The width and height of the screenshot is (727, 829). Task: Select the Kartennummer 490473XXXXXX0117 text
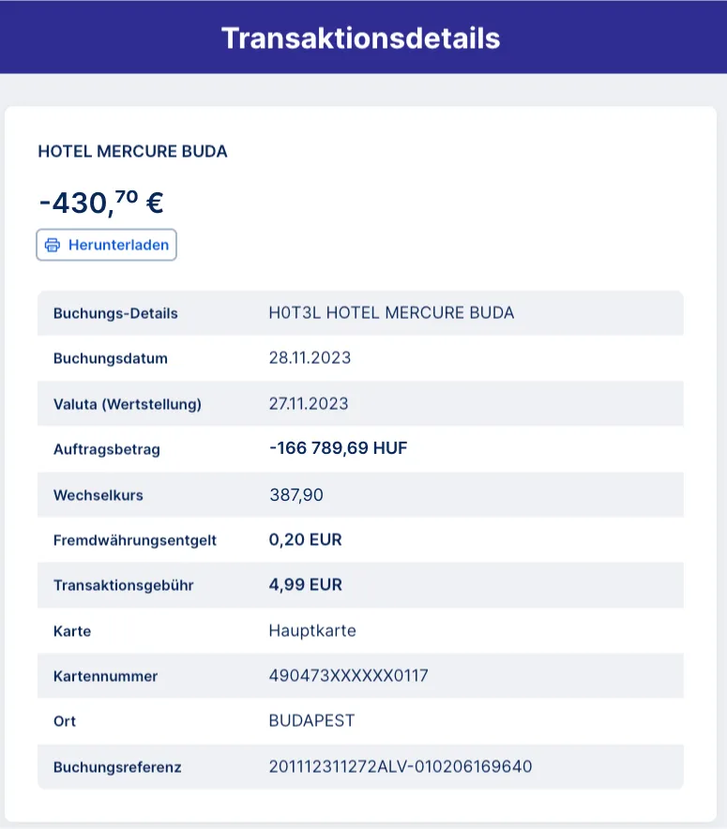[x=349, y=676]
